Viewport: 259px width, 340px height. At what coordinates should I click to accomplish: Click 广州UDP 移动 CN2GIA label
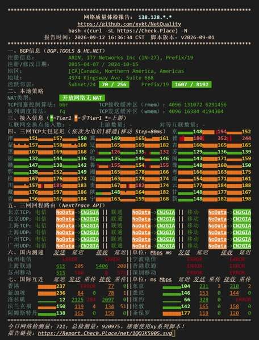[x=242, y=246]
